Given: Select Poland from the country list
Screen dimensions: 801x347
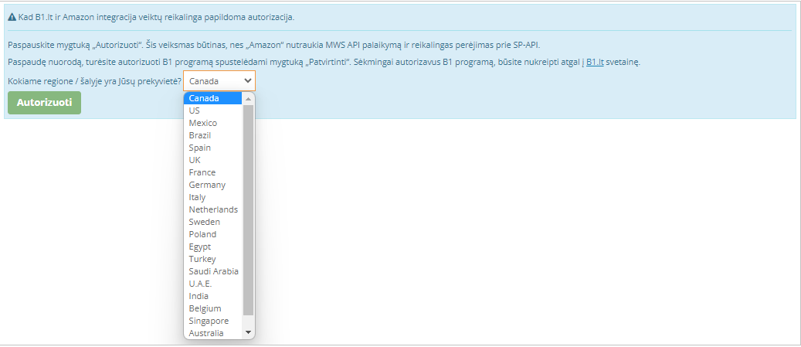Looking at the screenshot, I should [x=202, y=234].
